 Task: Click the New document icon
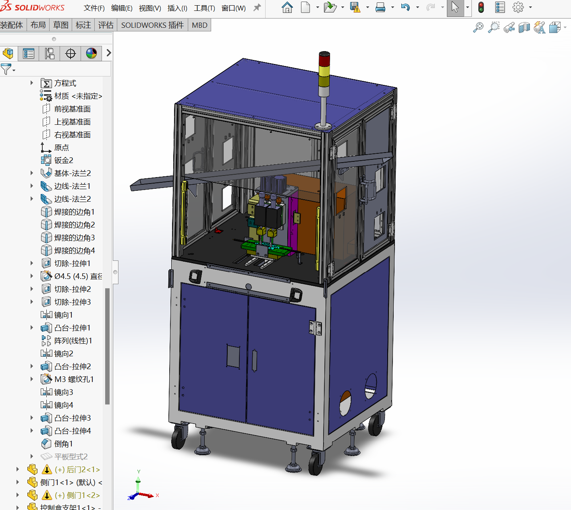(305, 8)
